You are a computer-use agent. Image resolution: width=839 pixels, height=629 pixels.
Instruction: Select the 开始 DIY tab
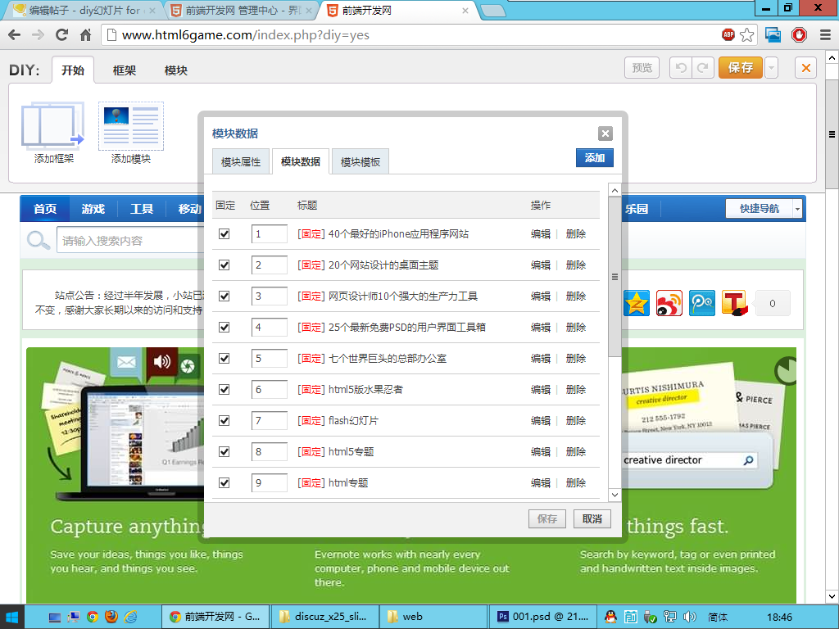coord(73,70)
